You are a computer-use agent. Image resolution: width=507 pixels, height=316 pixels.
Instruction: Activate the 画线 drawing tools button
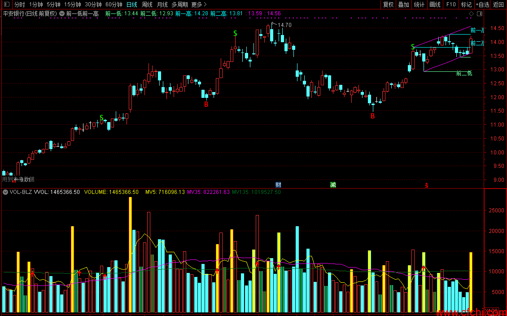click(x=435, y=4)
